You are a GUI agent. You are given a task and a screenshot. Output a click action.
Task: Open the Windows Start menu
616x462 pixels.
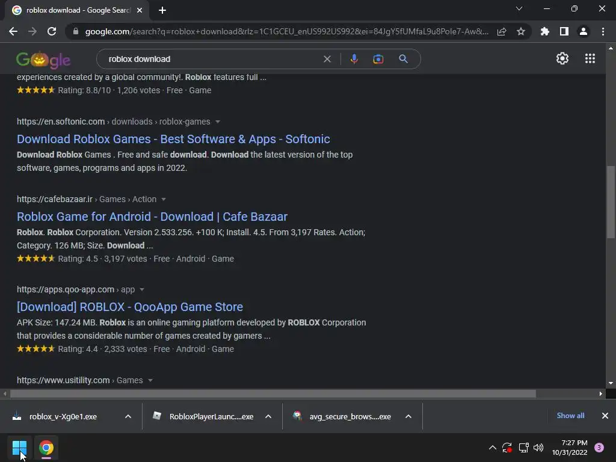pyautogui.click(x=19, y=448)
